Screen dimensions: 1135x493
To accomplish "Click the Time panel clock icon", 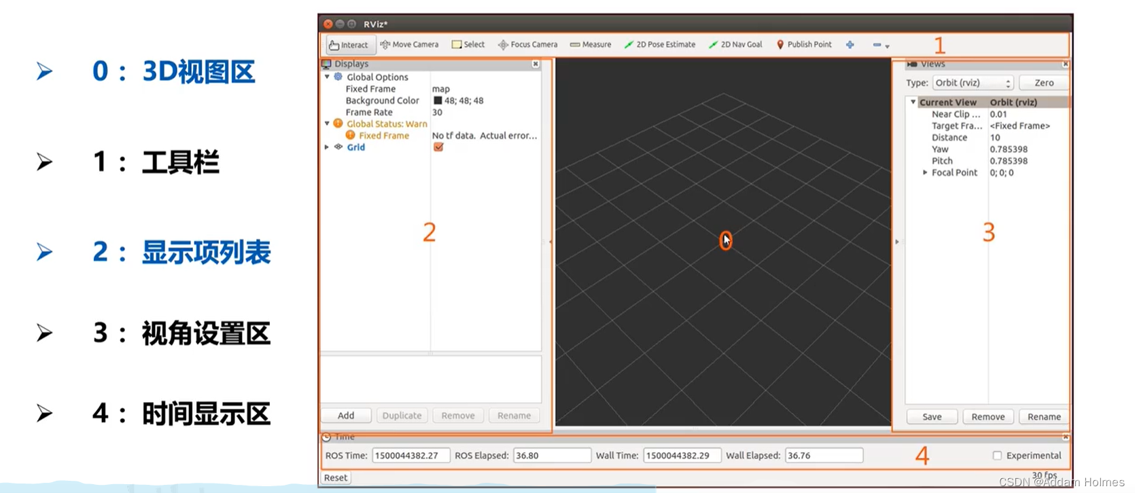I will (x=326, y=437).
